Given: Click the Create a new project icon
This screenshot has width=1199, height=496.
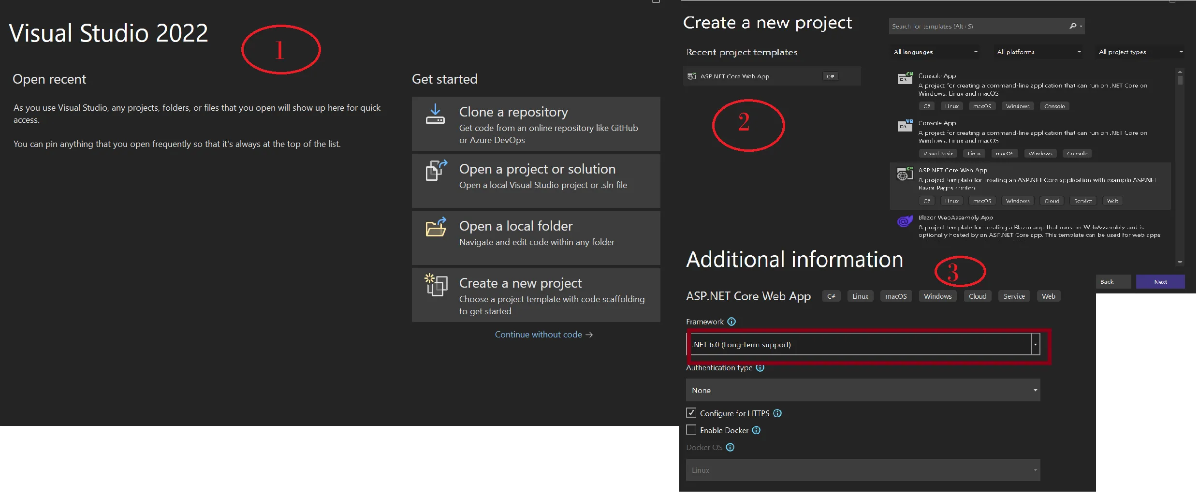Looking at the screenshot, I should pyautogui.click(x=436, y=285).
